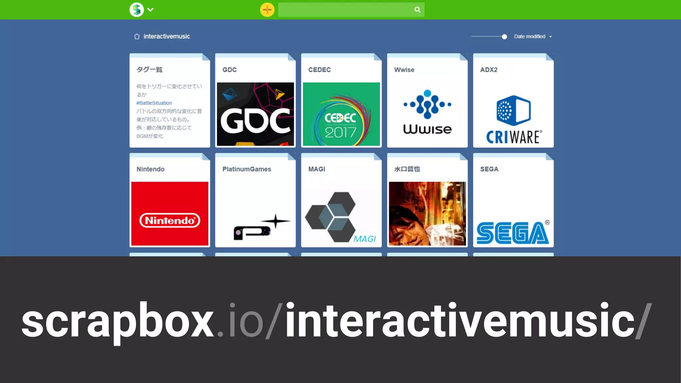Screen dimensions: 681x383
Task: Open the PlatinumGames page card
Action: [255, 200]
